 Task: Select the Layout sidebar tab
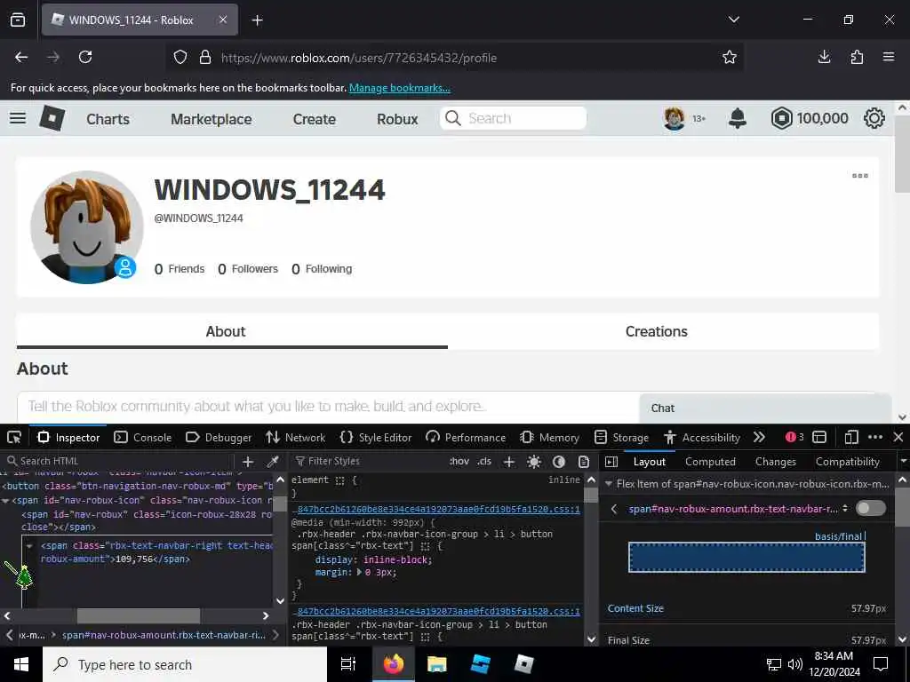coord(650,462)
